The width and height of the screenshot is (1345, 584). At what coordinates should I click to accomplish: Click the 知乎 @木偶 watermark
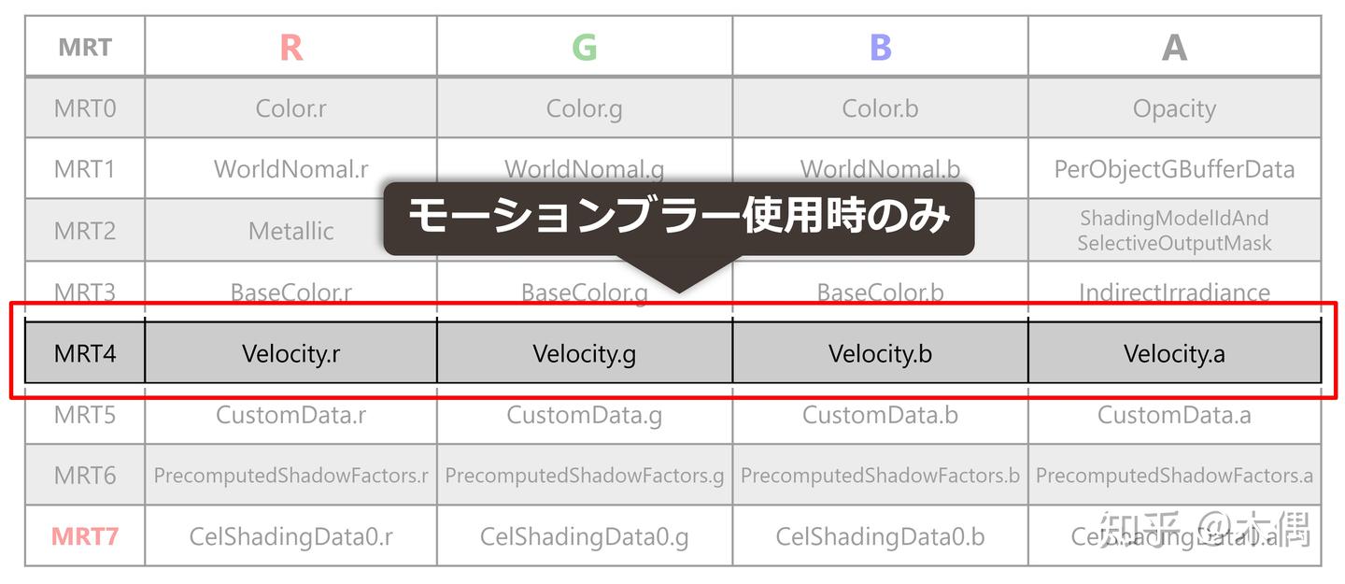point(1205,529)
